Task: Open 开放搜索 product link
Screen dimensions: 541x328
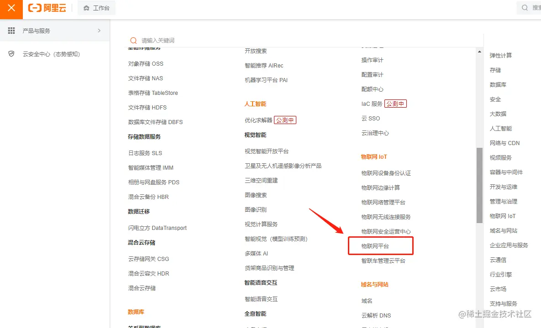Action: tap(256, 51)
